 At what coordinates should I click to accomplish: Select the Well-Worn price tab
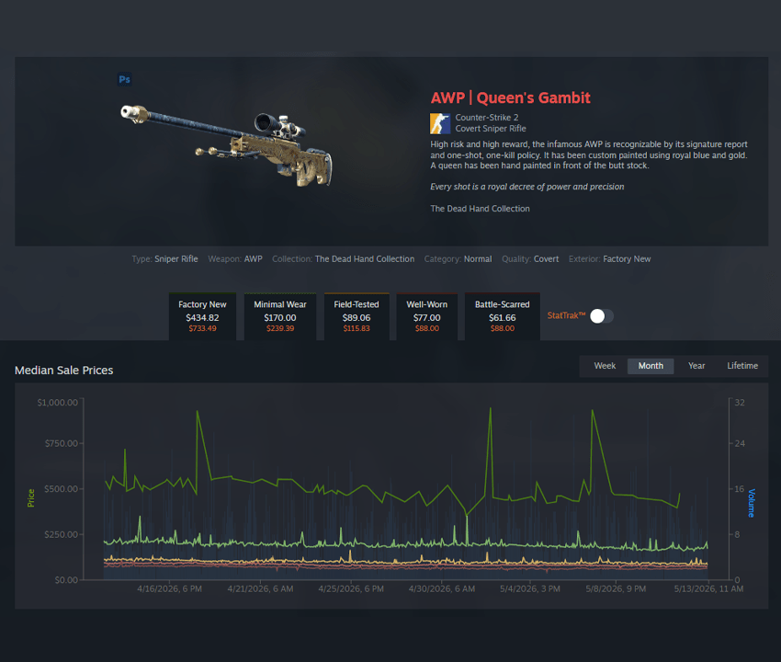[427, 316]
